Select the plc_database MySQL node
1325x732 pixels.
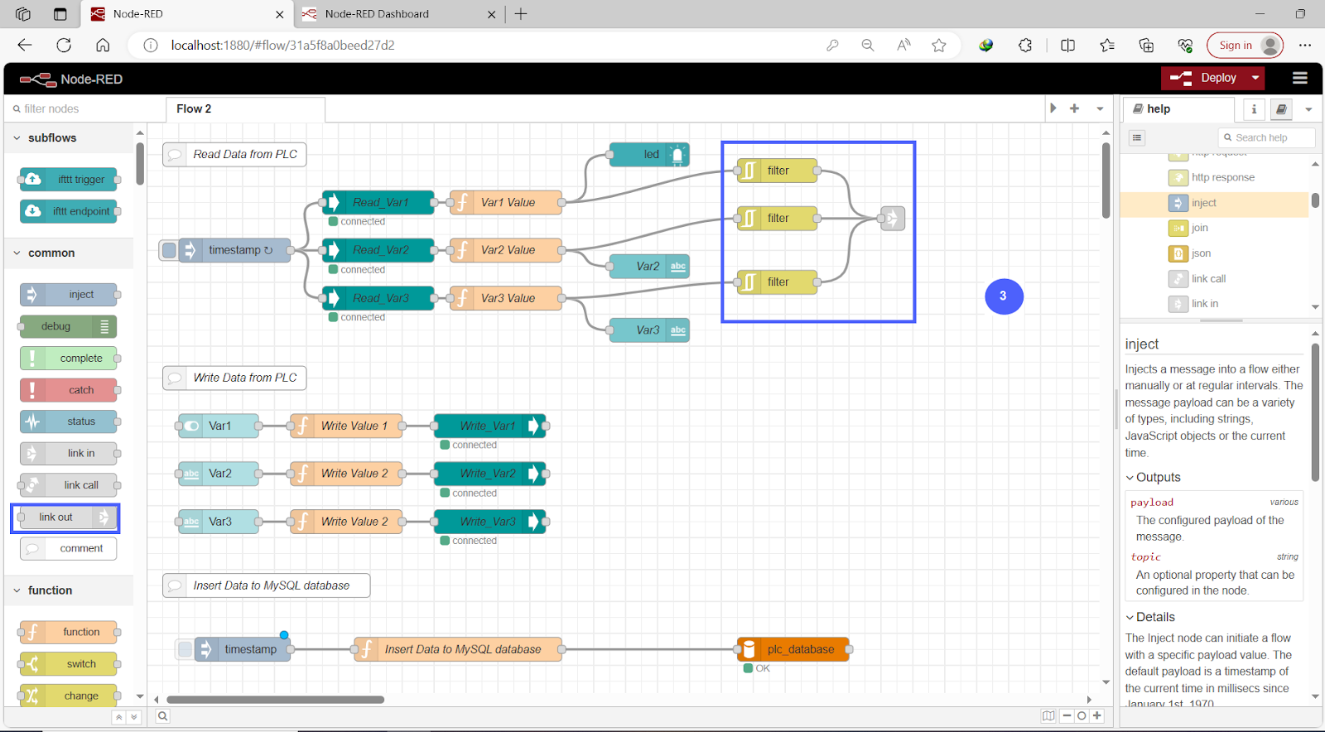point(793,649)
